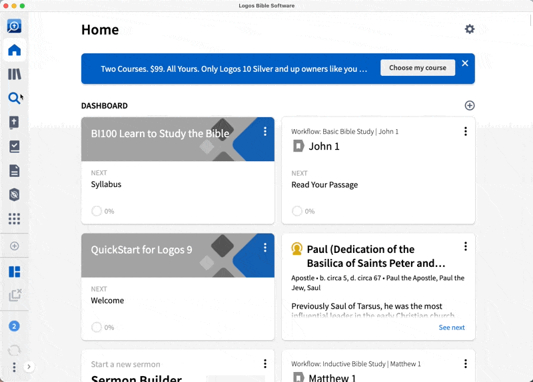
Task: Open QuickStart for Logos 9 course header
Action: tap(141, 250)
